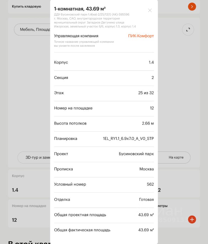Click the Отделка row value Готовая
208x244 pixels.
pyautogui.click(x=146, y=200)
